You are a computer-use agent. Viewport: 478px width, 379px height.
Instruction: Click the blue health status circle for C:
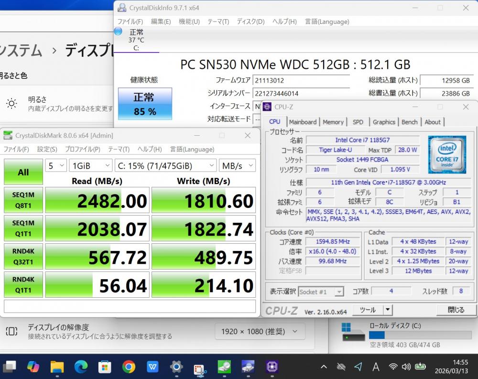[118, 32]
